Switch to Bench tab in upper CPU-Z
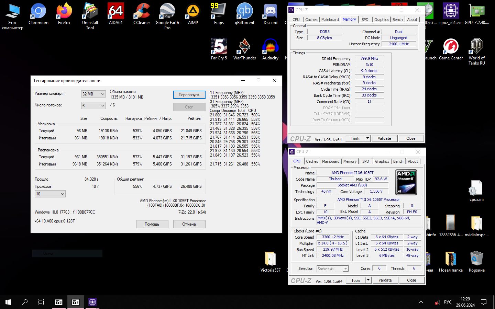Image resolution: width=495 pixels, height=309 pixels. click(x=398, y=20)
